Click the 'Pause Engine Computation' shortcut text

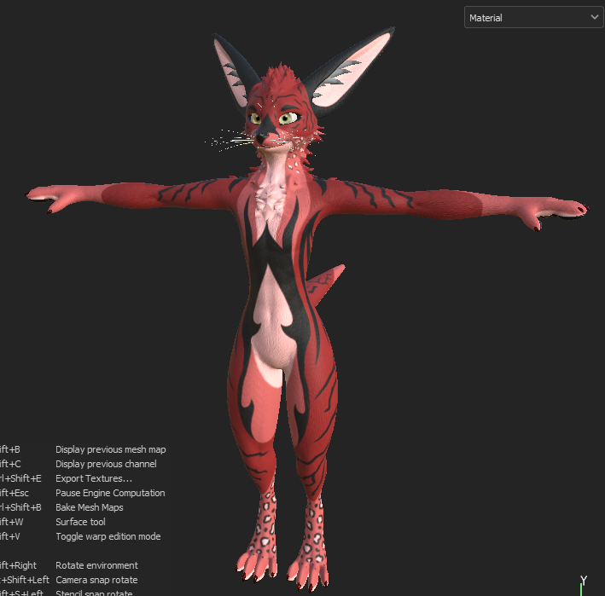[x=110, y=493]
